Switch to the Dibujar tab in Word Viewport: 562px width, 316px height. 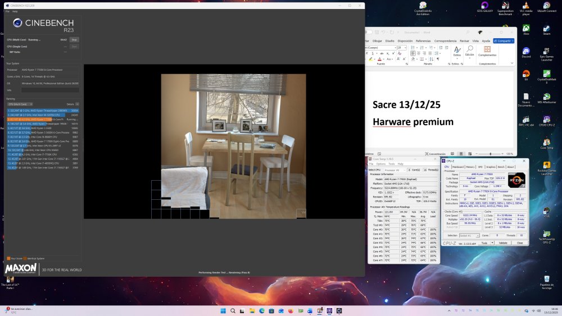coord(378,41)
